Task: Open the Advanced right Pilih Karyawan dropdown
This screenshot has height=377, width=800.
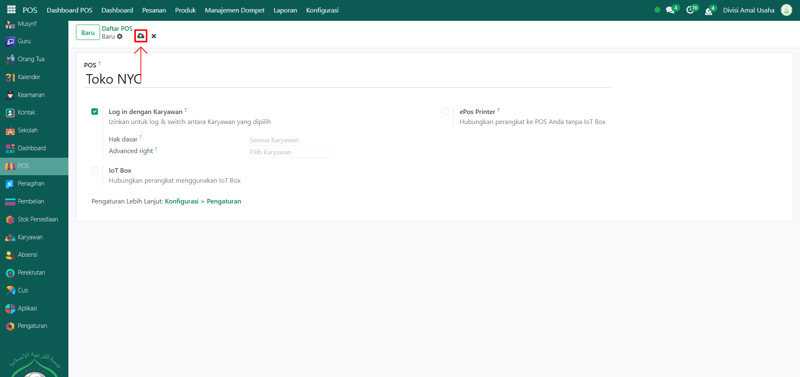Action: [289, 152]
